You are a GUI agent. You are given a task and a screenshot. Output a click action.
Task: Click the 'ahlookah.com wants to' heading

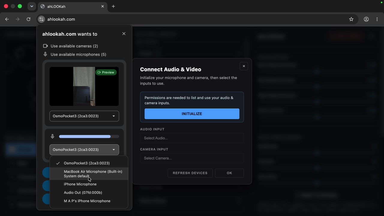[70, 34]
